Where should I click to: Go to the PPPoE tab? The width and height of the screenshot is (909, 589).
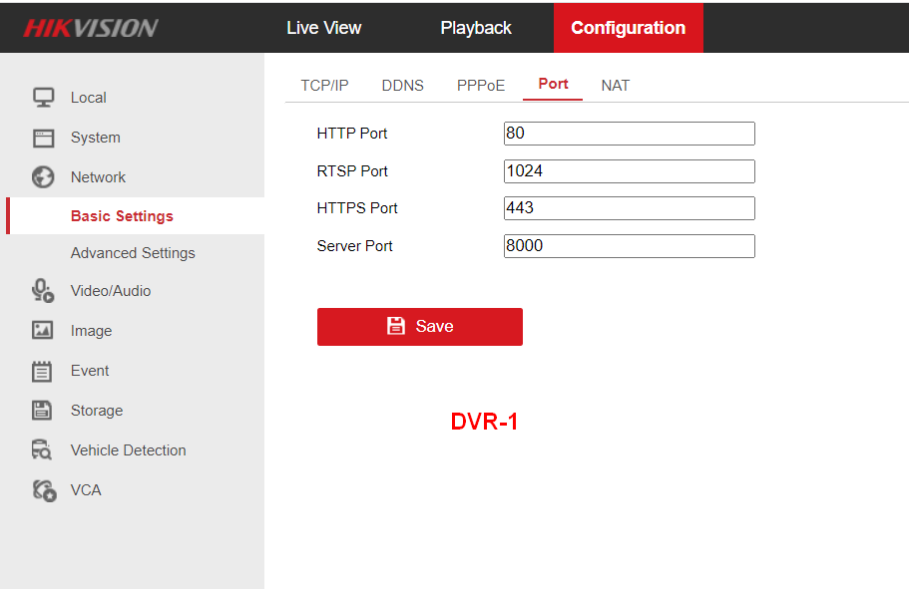tap(481, 86)
